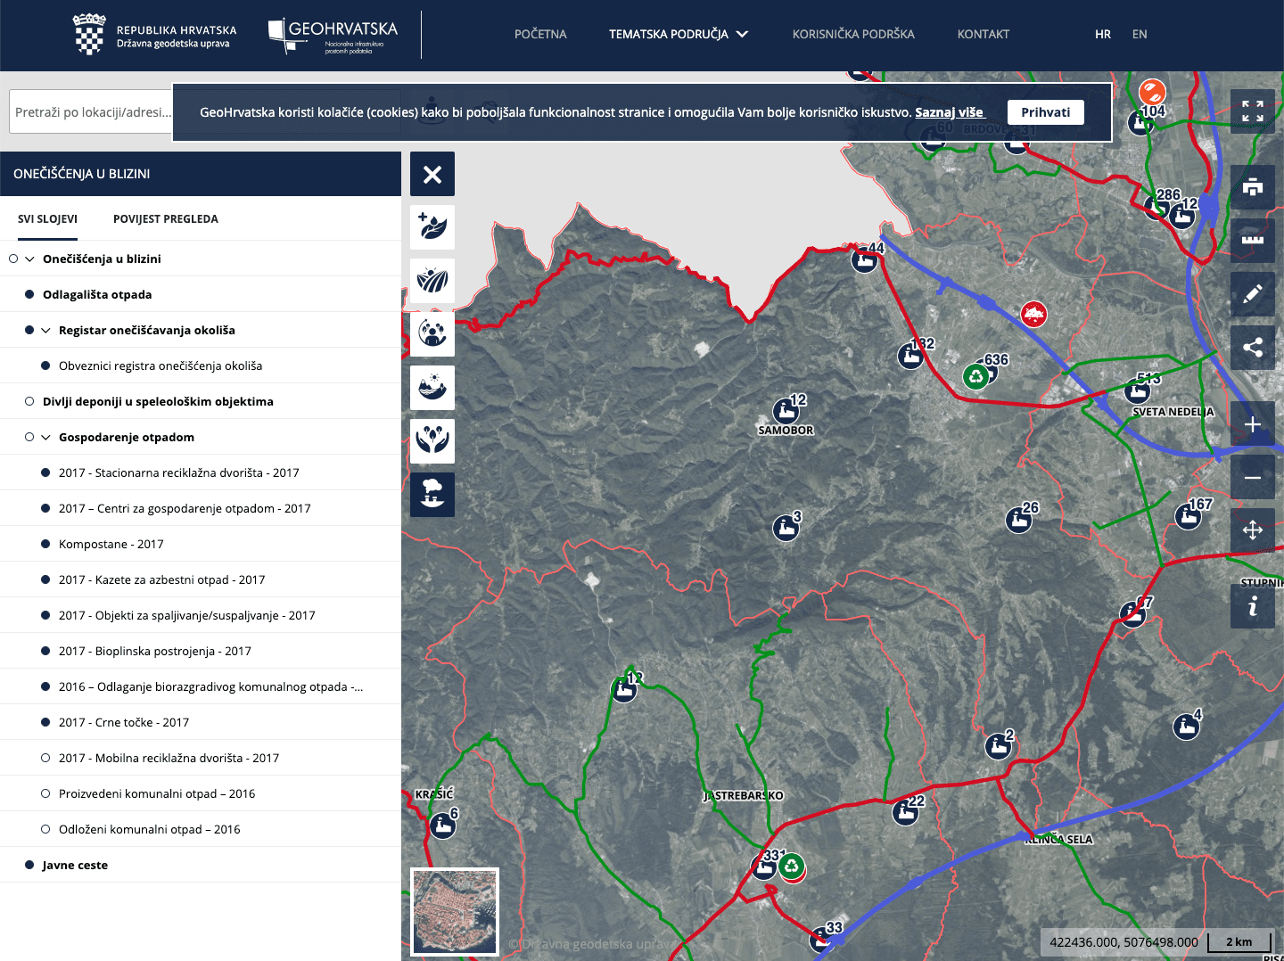1284x961 pixels.
Task: Enable Divlji deponiji u speleološkim objektima layer
Action: pyautogui.click(x=29, y=401)
